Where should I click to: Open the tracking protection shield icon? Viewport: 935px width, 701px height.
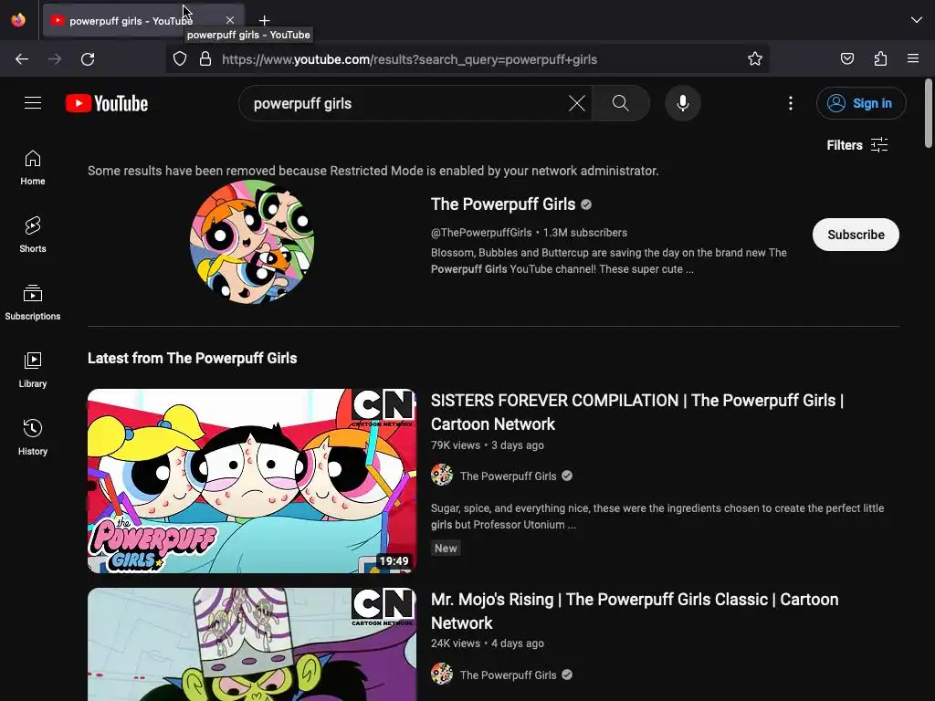(180, 59)
